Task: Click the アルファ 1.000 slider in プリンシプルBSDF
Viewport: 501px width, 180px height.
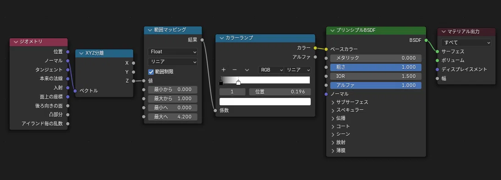Action: coord(376,85)
